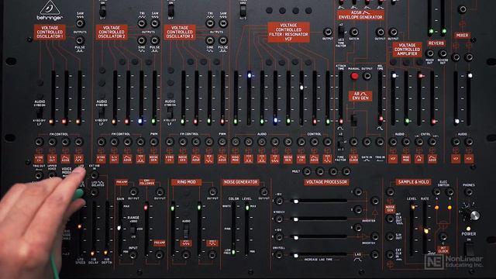Click the Voltage Processor LAG time slider

tap(319, 255)
